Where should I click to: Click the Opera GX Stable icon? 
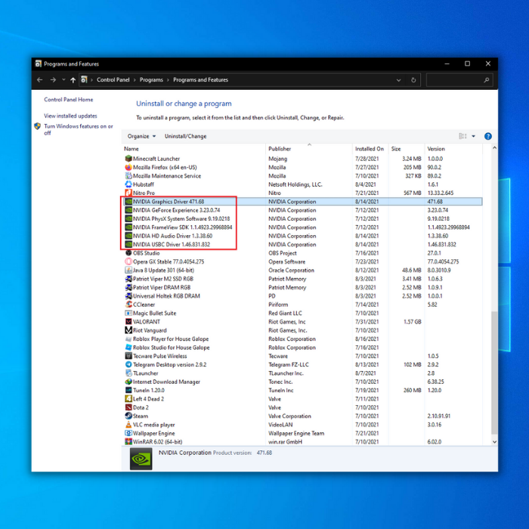tap(128, 261)
